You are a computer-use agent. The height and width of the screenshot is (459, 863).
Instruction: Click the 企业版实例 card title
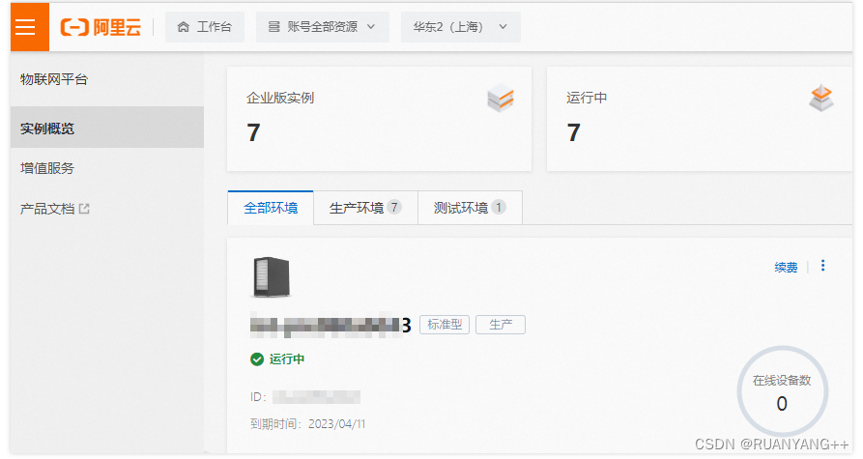pos(280,98)
